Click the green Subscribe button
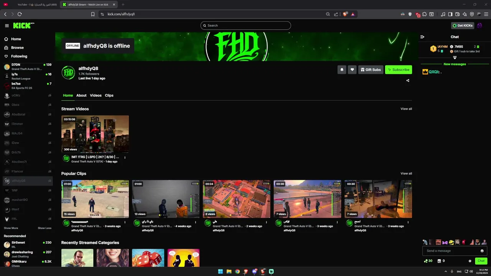This screenshot has width=491, height=276. coord(399,70)
